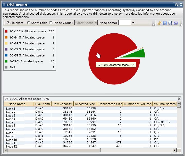
Task: Expand the Node name dropdown arrow
Action: click(133, 23)
